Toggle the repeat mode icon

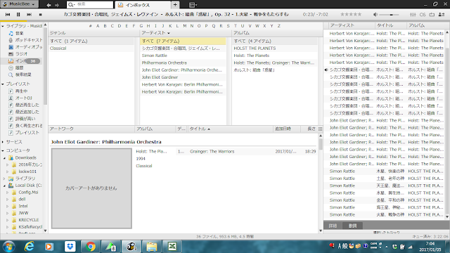click(x=432, y=14)
